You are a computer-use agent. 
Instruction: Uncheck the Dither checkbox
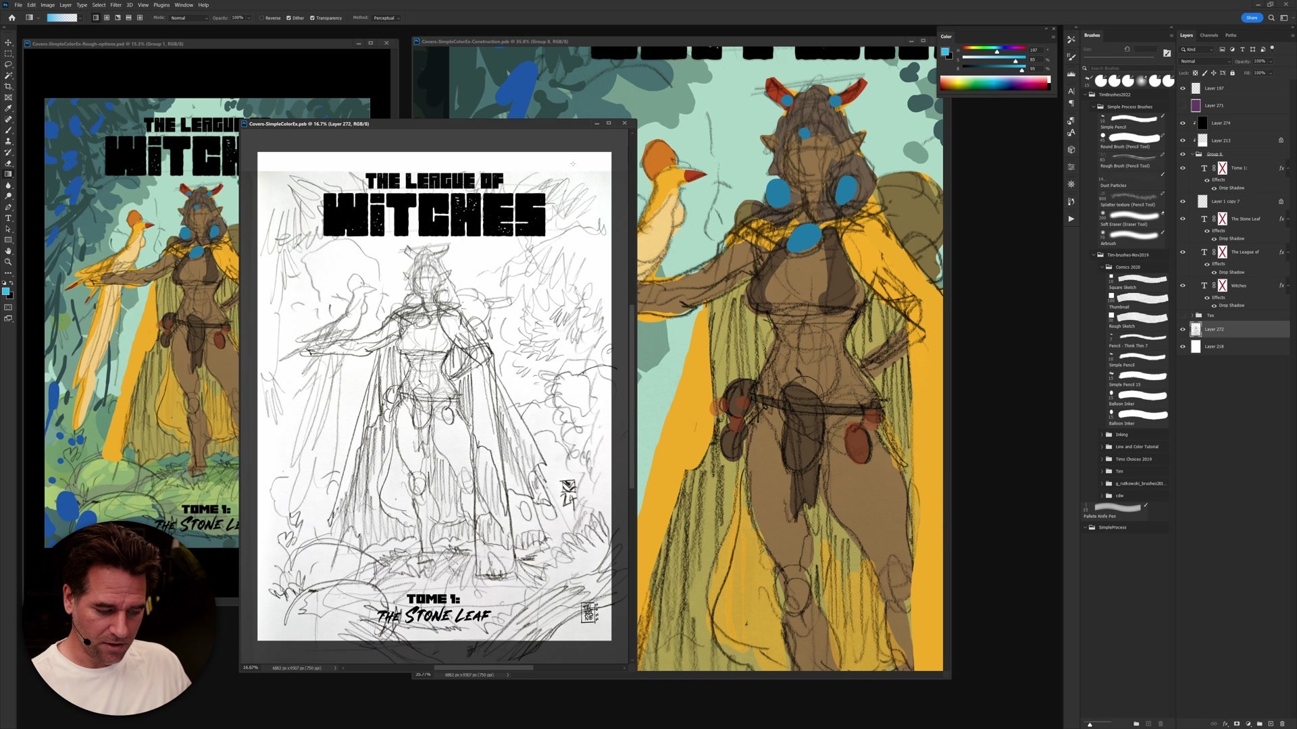288,18
